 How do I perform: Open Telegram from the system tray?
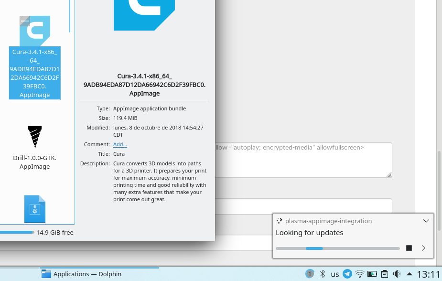coord(347,274)
